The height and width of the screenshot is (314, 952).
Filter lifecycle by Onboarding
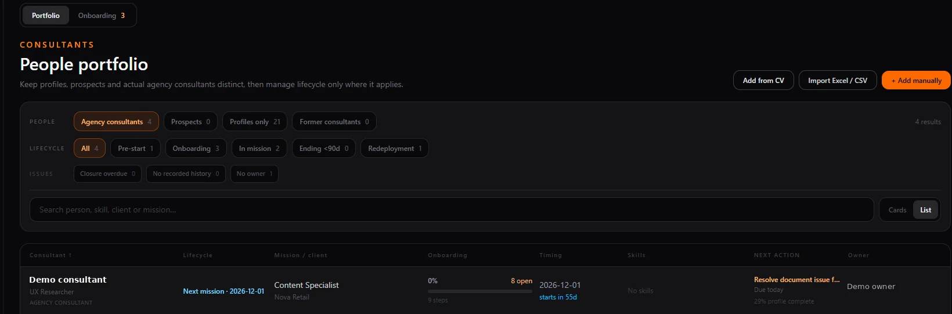(x=196, y=149)
